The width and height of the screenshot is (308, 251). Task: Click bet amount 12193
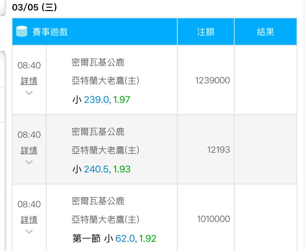[219, 150]
